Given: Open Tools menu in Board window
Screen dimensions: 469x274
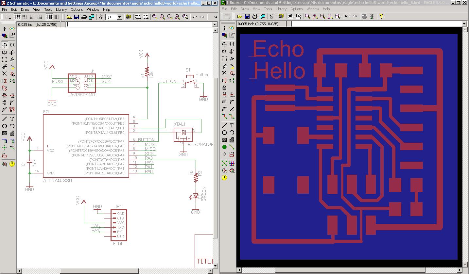Looking at the screenshot, I should pyautogui.click(x=268, y=9).
